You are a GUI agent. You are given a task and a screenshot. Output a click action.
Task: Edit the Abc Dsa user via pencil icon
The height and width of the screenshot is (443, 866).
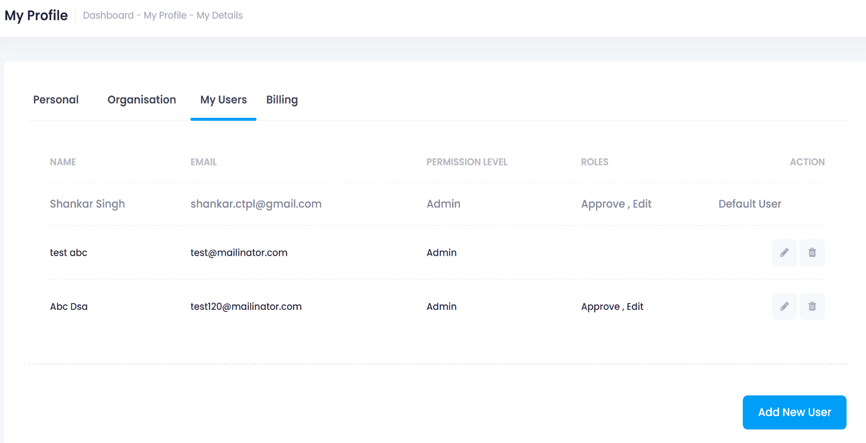(784, 306)
